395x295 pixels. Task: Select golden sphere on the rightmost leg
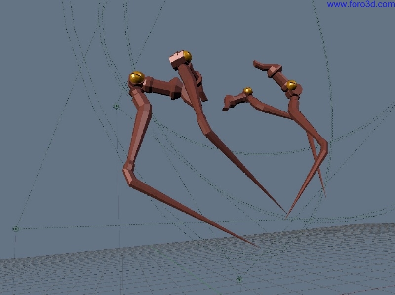pos(291,85)
